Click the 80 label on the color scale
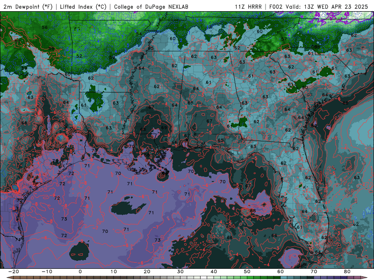The height and width of the screenshot is (280, 374). 347,272
